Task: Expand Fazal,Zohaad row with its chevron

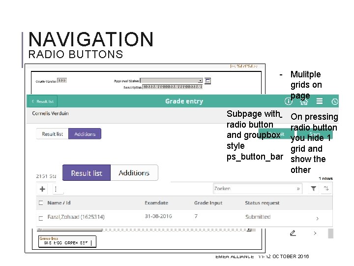Action: (x=317, y=219)
